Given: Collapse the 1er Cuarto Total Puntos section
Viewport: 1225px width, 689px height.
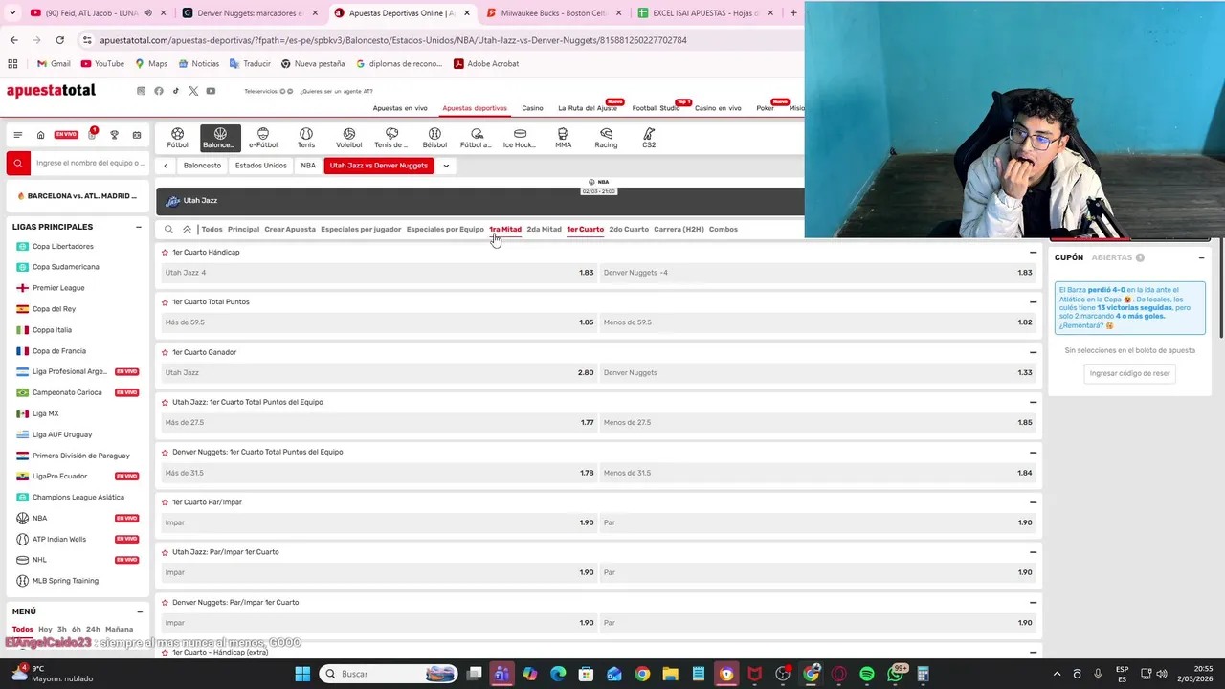Looking at the screenshot, I should [x=1033, y=302].
